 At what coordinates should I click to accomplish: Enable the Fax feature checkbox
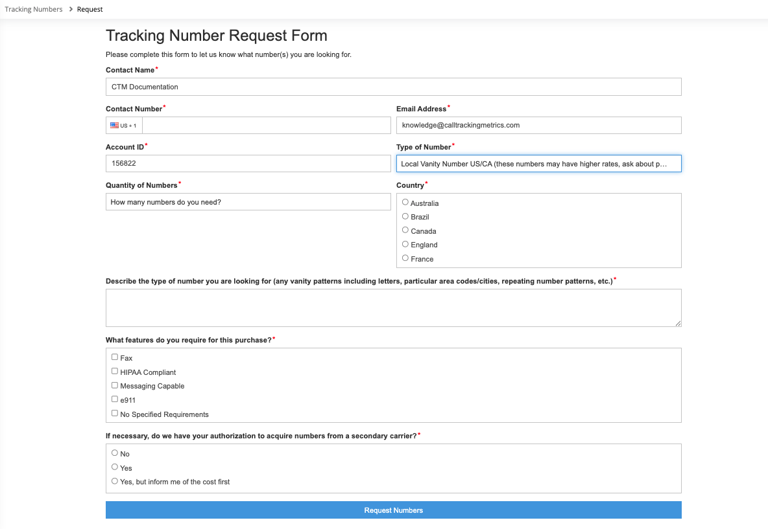tap(115, 357)
